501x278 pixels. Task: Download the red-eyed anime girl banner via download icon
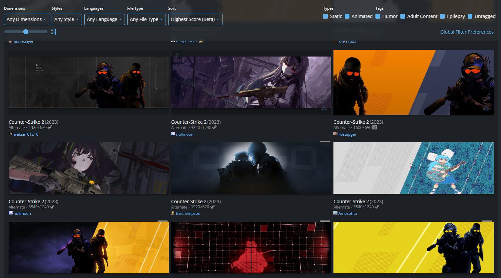click(x=324, y=109)
